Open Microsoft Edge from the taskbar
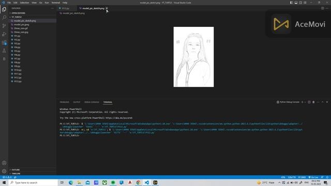The width and height of the screenshot is (331, 186). coord(70,182)
